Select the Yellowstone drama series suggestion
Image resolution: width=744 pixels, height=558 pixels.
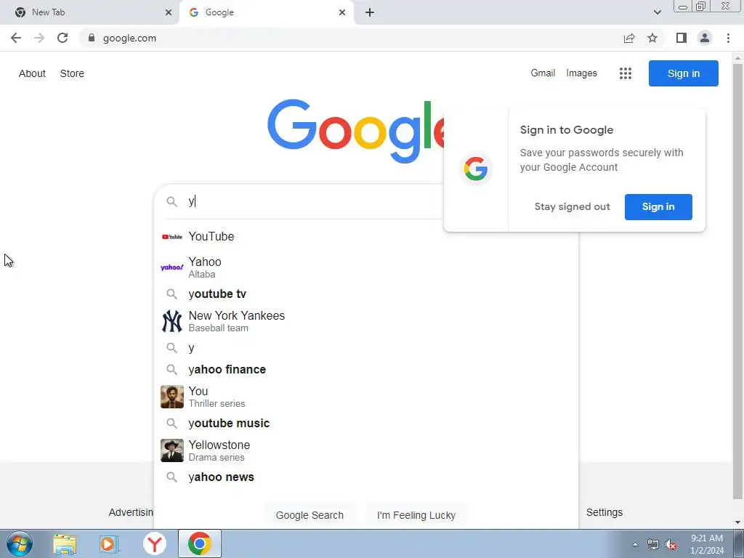[x=366, y=450]
